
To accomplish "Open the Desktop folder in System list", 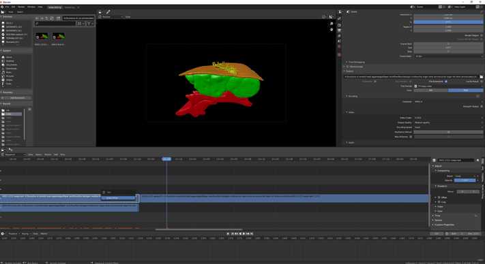I will click(10, 61).
